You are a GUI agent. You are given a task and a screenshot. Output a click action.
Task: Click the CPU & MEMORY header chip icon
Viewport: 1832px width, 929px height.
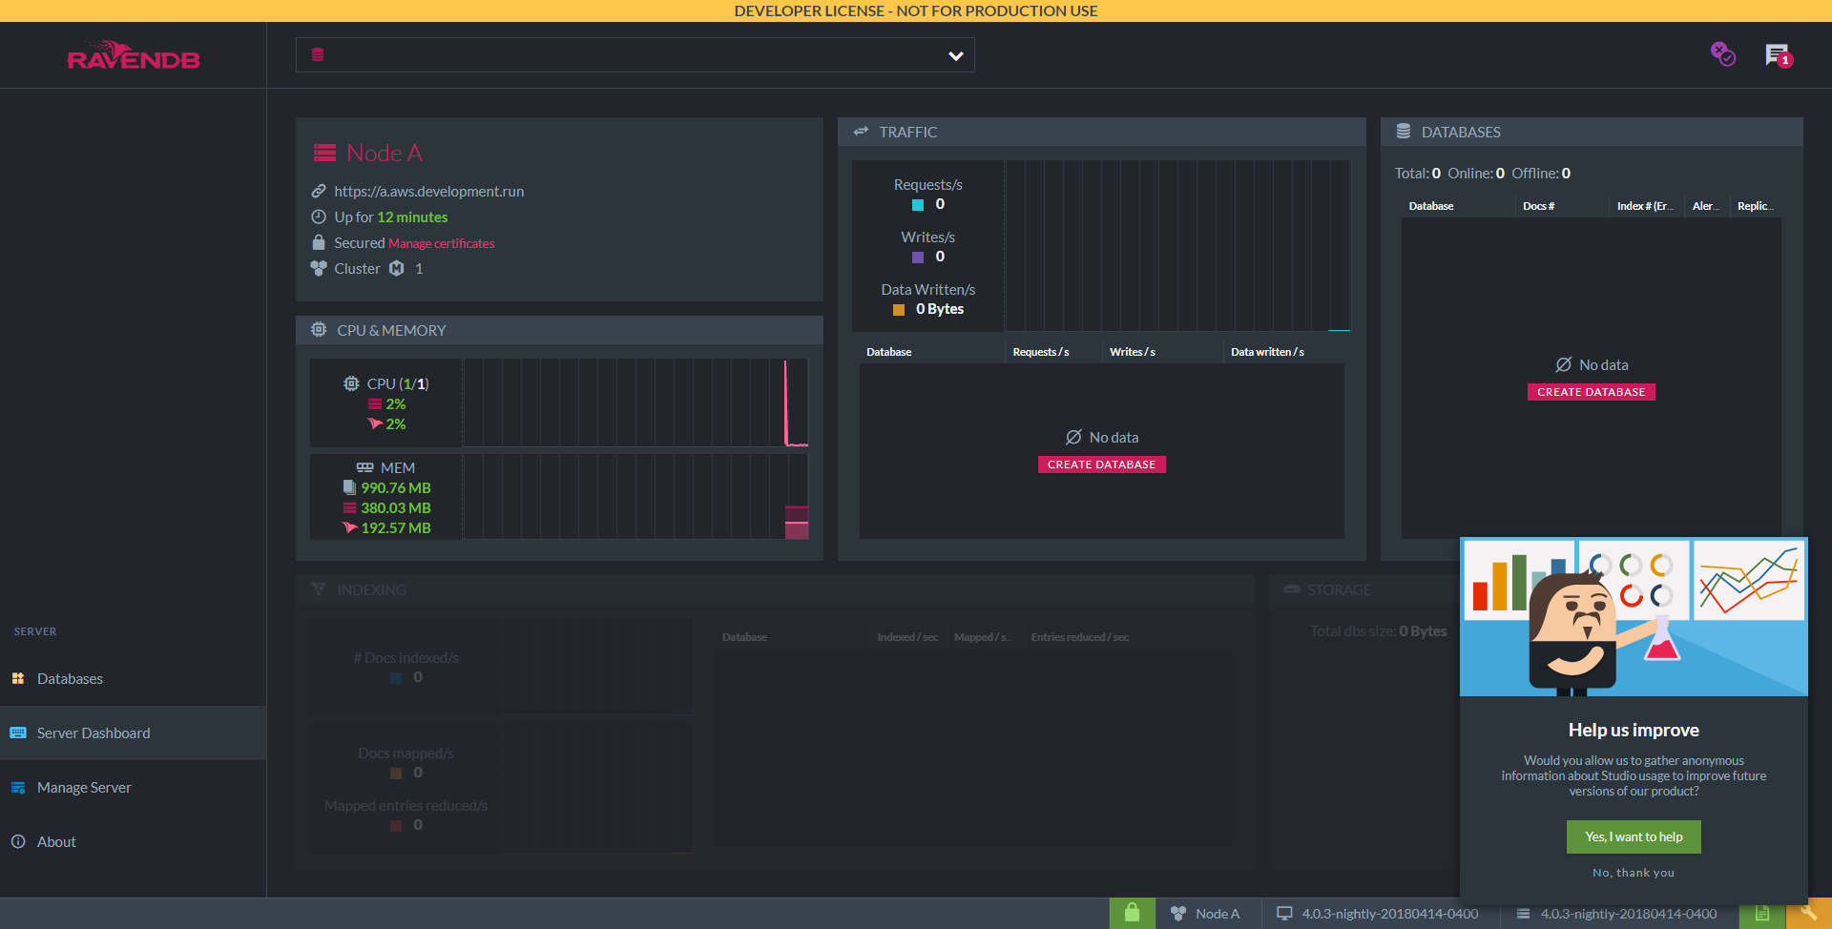pyautogui.click(x=319, y=330)
